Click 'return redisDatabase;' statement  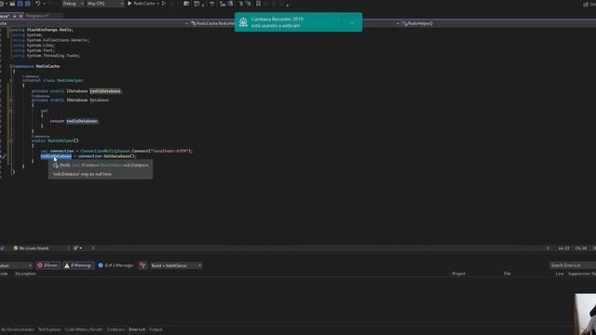tap(74, 121)
